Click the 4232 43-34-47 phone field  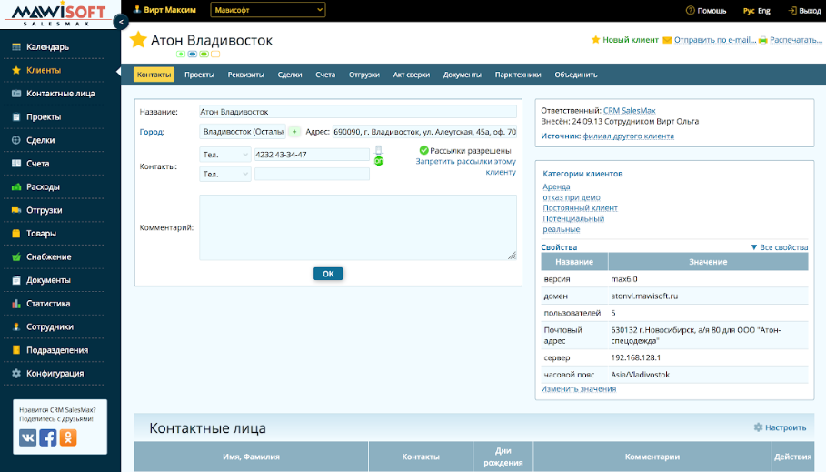click(312, 155)
